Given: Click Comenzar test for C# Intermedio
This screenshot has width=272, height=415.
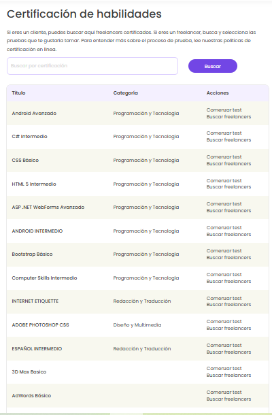Looking at the screenshot, I should (x=224, y=133).
